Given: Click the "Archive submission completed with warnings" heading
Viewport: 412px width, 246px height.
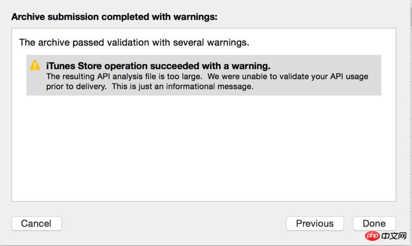Looking at the screenshot, I should pyautogui.click(x=114, y=17).
